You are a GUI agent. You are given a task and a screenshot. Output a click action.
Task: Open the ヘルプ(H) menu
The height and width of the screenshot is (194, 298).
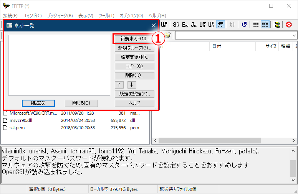(157, 15)
